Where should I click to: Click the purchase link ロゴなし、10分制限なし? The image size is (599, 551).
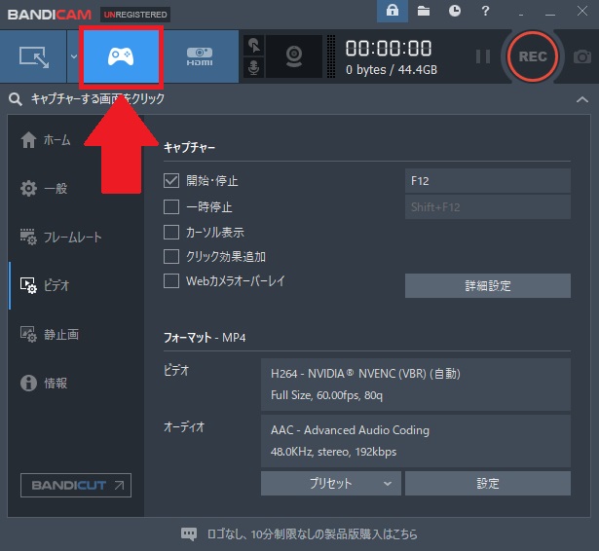point(312,533)
